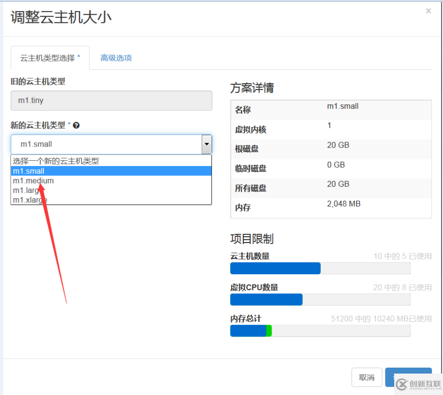Click the 51200 中的 10240 MB已使用 text

point(382,319)
